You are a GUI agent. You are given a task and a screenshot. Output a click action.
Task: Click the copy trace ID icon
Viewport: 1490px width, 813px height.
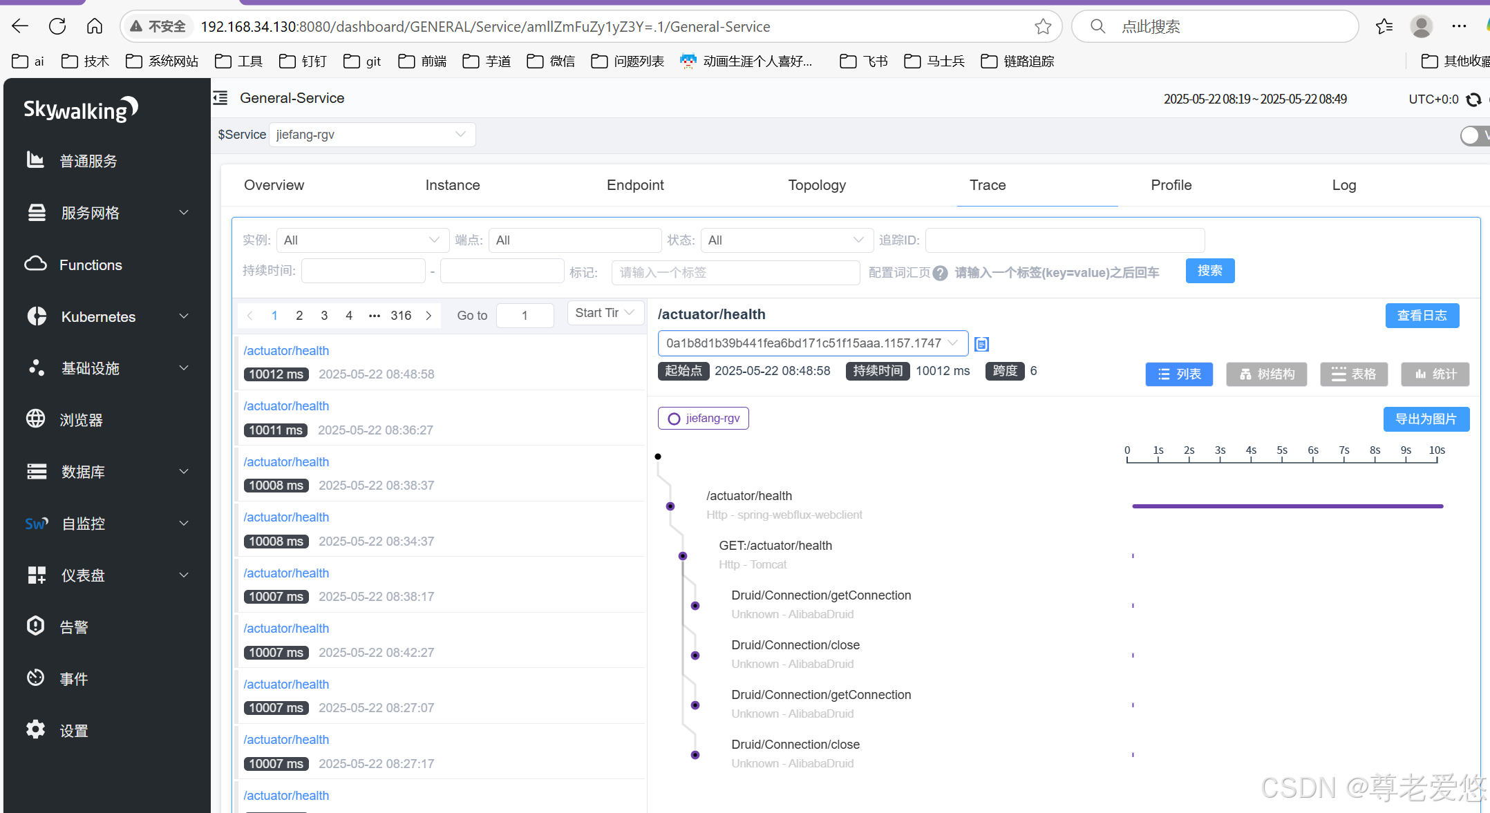[981, 344]
